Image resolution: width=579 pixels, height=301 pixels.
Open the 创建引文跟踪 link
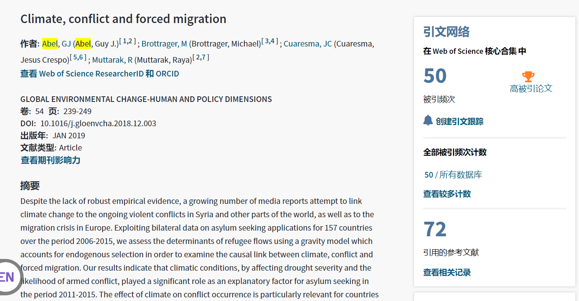click(x=459, y=121)
